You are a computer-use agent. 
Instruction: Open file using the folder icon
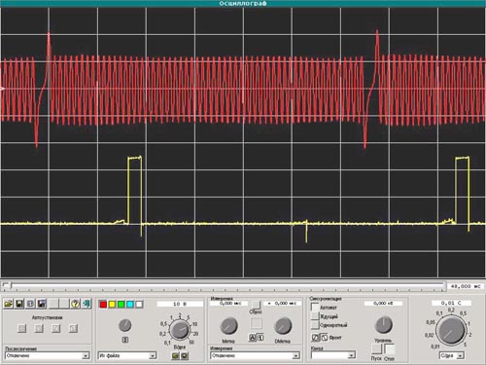click(9, 304)
